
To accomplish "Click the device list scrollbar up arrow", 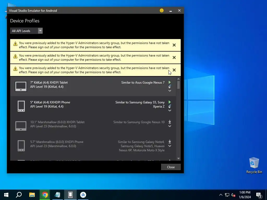I will coord(178,79).
